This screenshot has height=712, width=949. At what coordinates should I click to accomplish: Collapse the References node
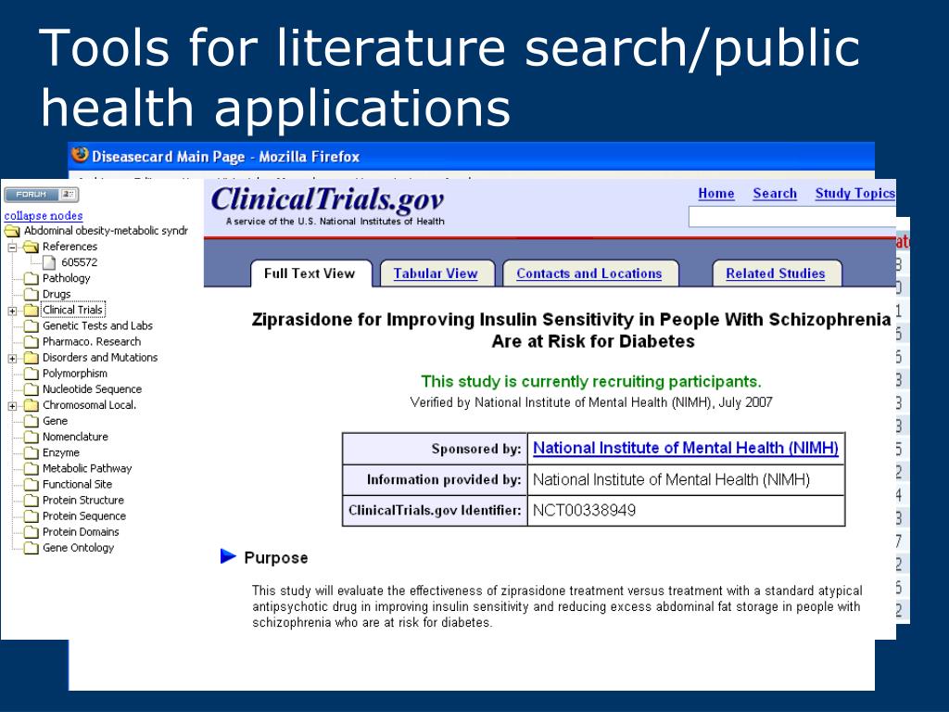click(12, 247)
